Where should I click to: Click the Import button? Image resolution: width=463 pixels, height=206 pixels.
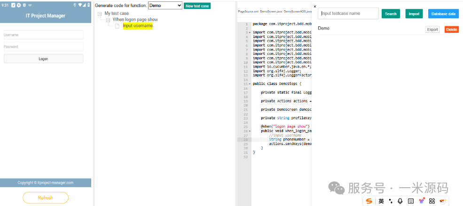coord(414,14)
